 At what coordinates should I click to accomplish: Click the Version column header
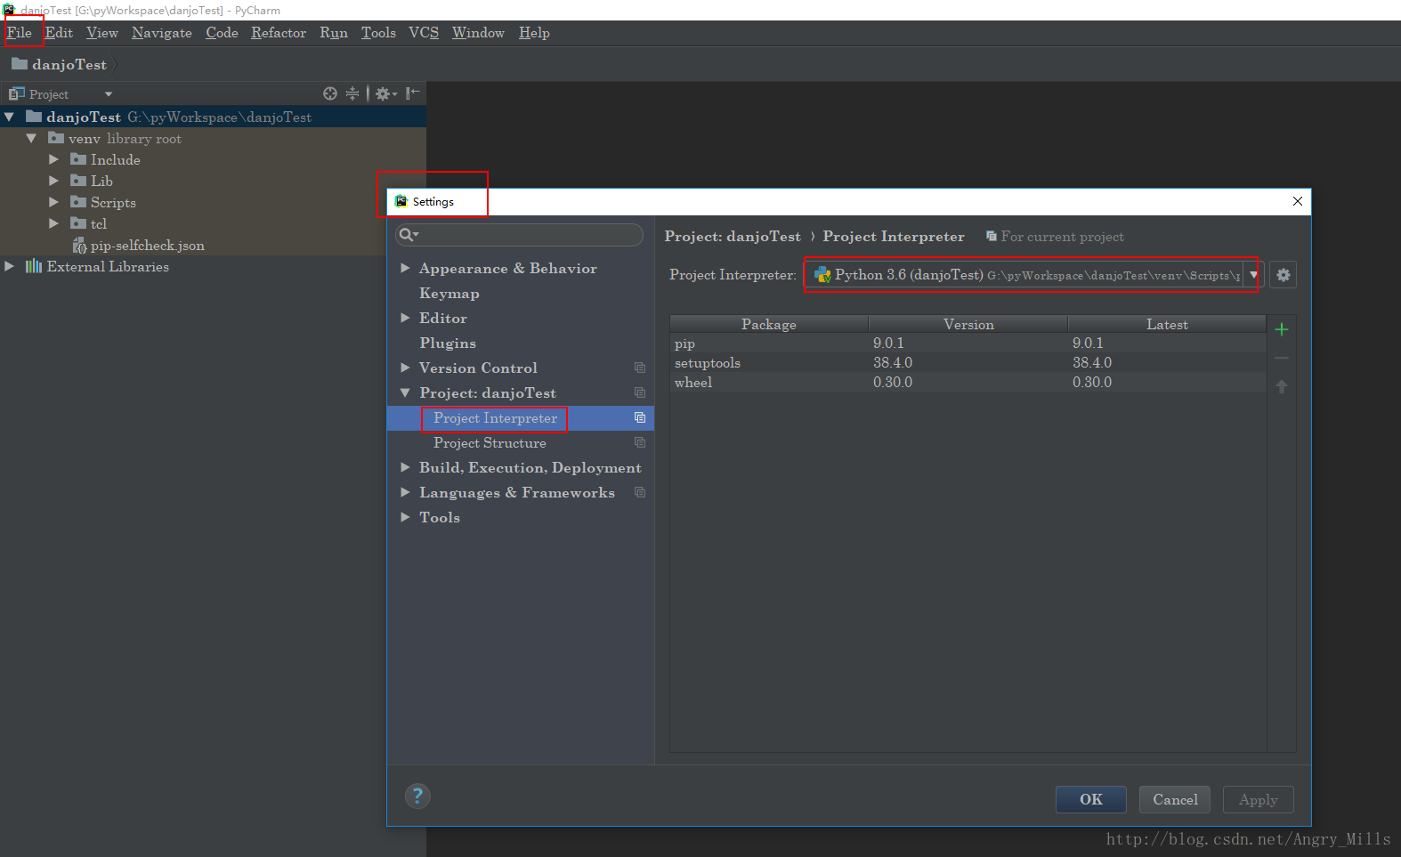tap(968, 324)
